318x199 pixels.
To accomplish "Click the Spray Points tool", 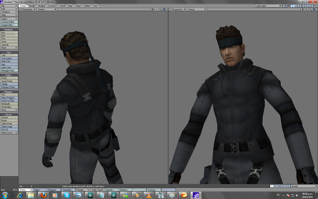I will [9, 81].
